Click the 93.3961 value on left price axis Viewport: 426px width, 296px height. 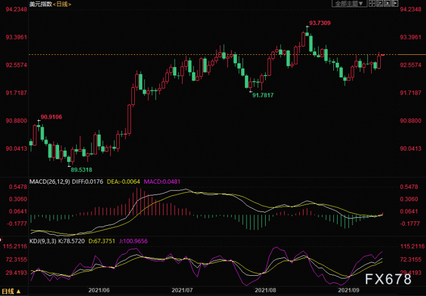pos(17,37)
